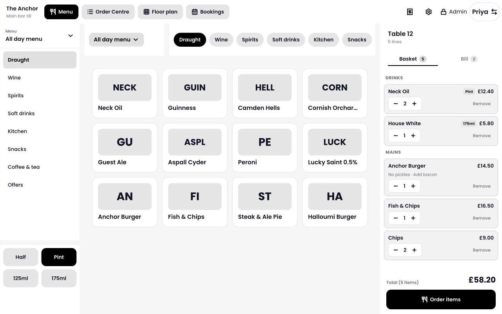Add Lucky Saint 0.5% to the order

point(335,148)
